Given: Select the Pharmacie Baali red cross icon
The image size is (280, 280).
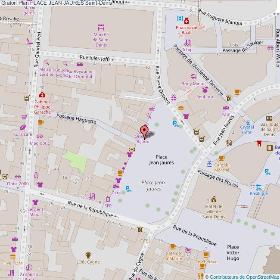Looking at the screenshot, I should pyautogui.click(x=186, y=21).
